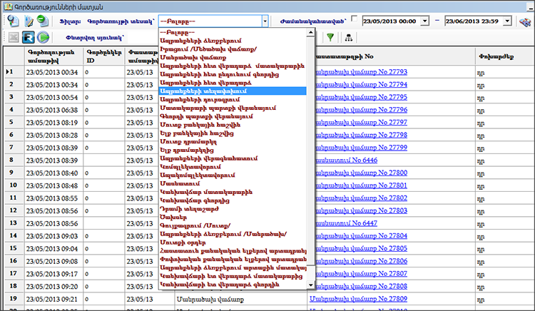Select row header number 19
Viewport: 535px width, 311px height.
tap(14, 299)
